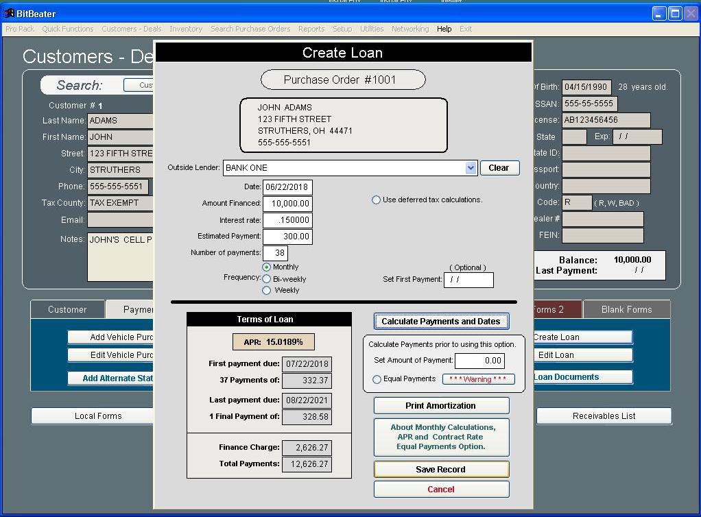Screen dimensions: 701x517
Task: Clear the Outside Lender selection
Action: [499, 167]
